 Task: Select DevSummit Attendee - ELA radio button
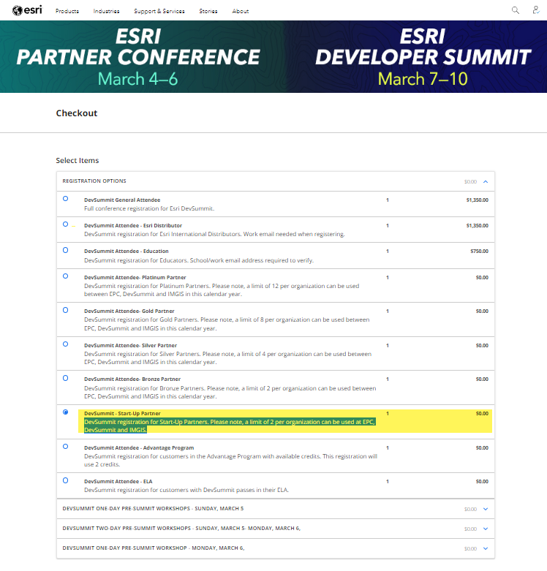click(66, 480)
